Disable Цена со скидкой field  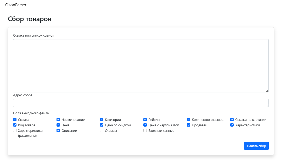point(102,125)
